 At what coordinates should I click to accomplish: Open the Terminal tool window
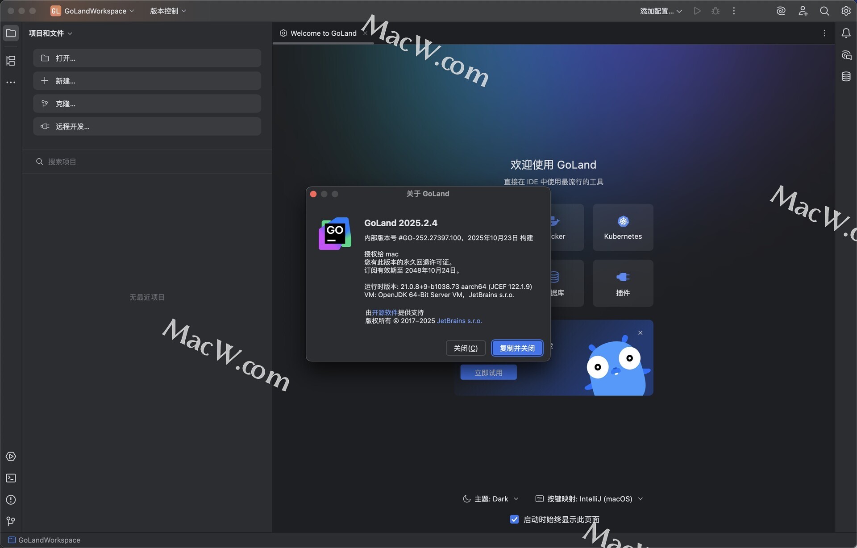pyautogui.click(x=11, y=478)
